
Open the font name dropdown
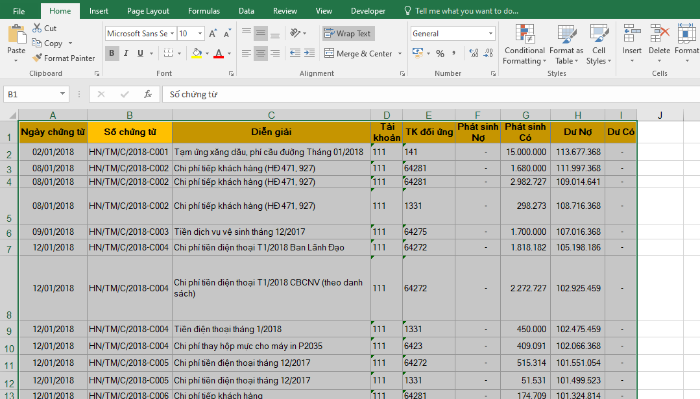(x=172, y=34)
